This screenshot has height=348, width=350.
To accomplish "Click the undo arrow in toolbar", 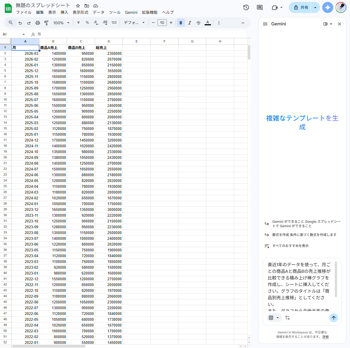I will [20, 23].
